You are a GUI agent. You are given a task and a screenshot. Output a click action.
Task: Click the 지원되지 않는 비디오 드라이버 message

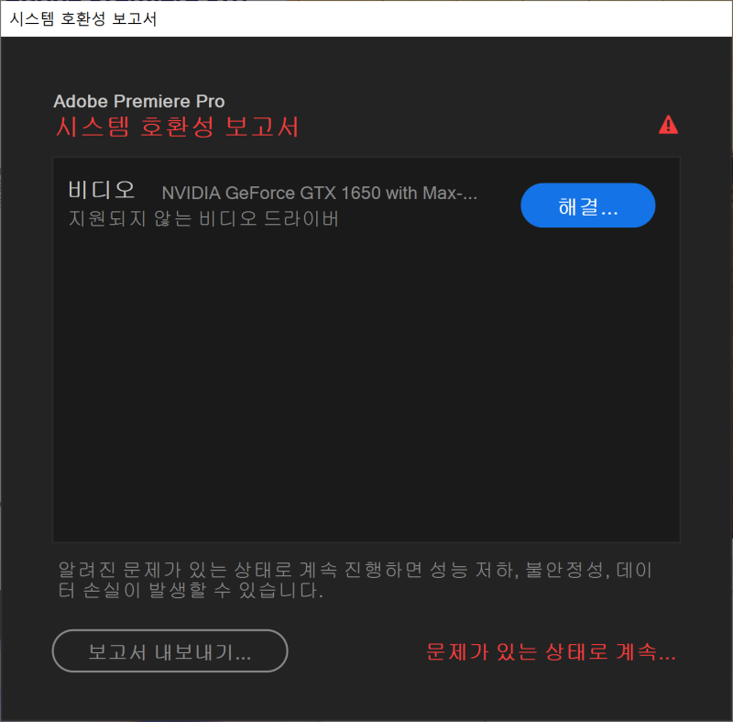point(203,218)
